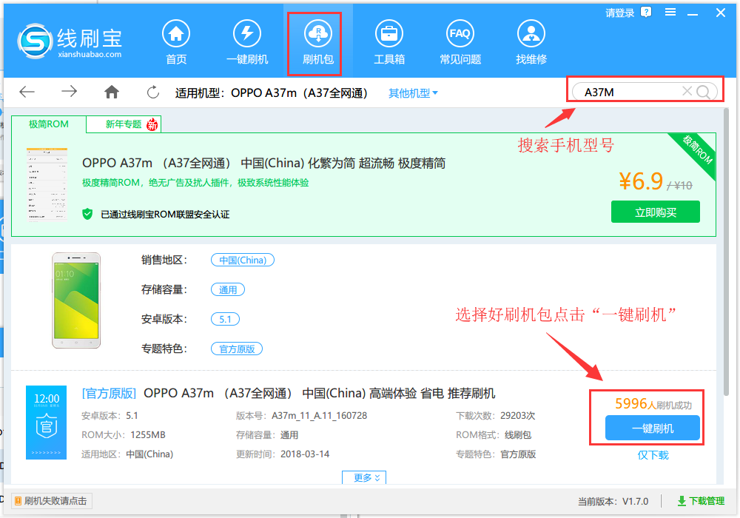740x518 pixels.
Task: Open the 一键刷机 lightning icon
Action: (x=247, y=33)
